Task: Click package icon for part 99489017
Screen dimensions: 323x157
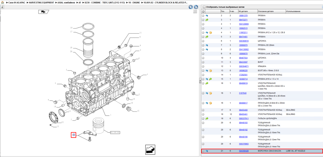Action: click(210, 103)
